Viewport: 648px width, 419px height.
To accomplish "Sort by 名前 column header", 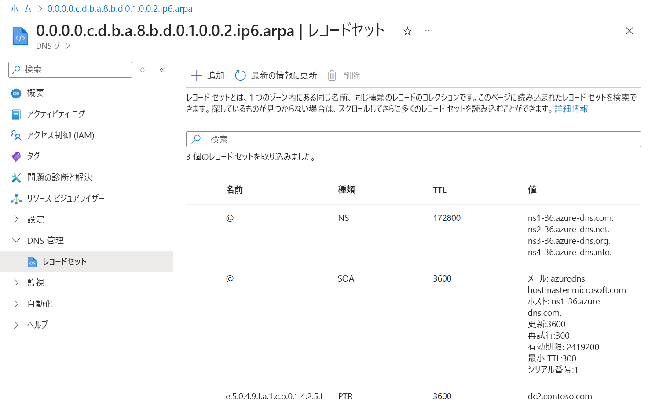I will coord(234,190).
